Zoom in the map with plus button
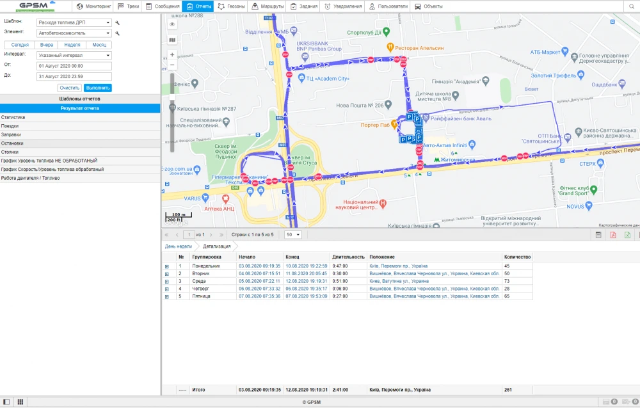The width and height of the screenshot is (640, 409). 172,55
